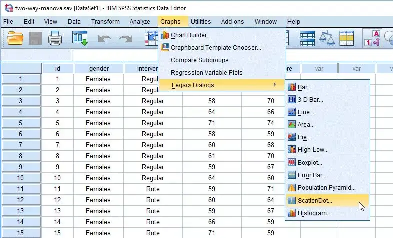Click the High-Low chart icon in submenu
Screen dimensions: 393x238
[292, 149]
